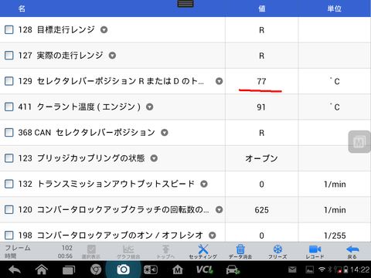The image size is (371, 278).
Task: Tap 選択表示 show selected icon
Action: (91, 252)
